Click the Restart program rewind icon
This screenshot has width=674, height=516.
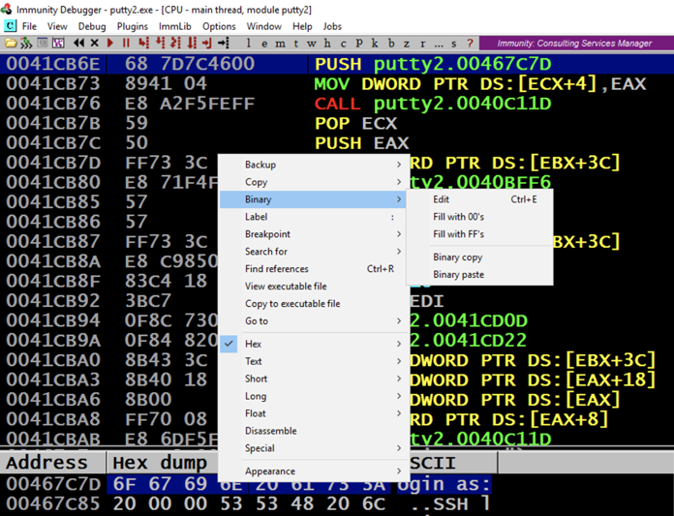(78, 44)
